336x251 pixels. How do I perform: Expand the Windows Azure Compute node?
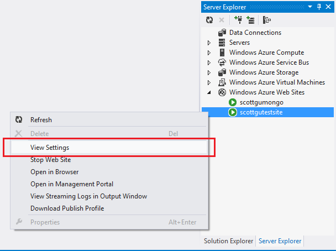[209, 53]
